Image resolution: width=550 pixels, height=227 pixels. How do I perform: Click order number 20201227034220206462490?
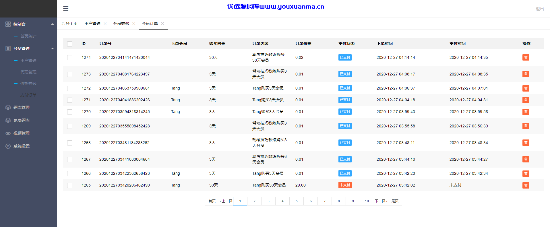[x=125, y=185]
